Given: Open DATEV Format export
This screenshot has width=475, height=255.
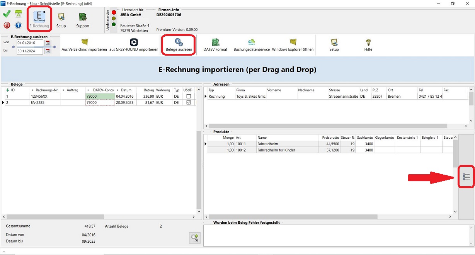Looking at the screenshot, I should coord(215,45).
